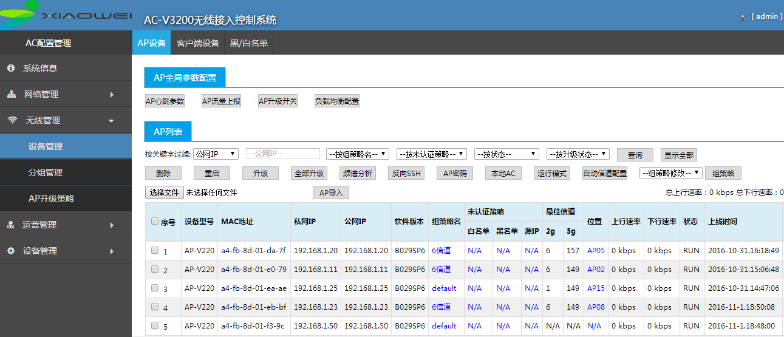Open AP升级策略 in the sidebar

pos(66,199)
